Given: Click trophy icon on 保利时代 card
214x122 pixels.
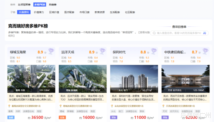Looking at the screenshot, I should pos(153,52).
